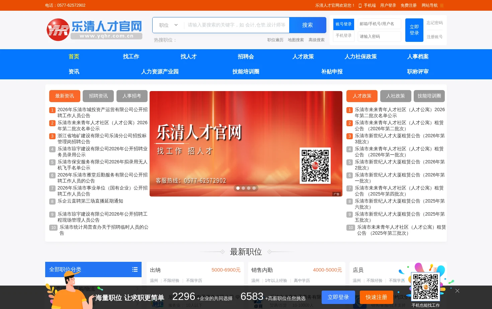Open news 2026年乐清市城投资产运营有限公司公开招聘
The width and height of the screenshot is (492, 309).
pyautogui.click(x=102, y=112)
